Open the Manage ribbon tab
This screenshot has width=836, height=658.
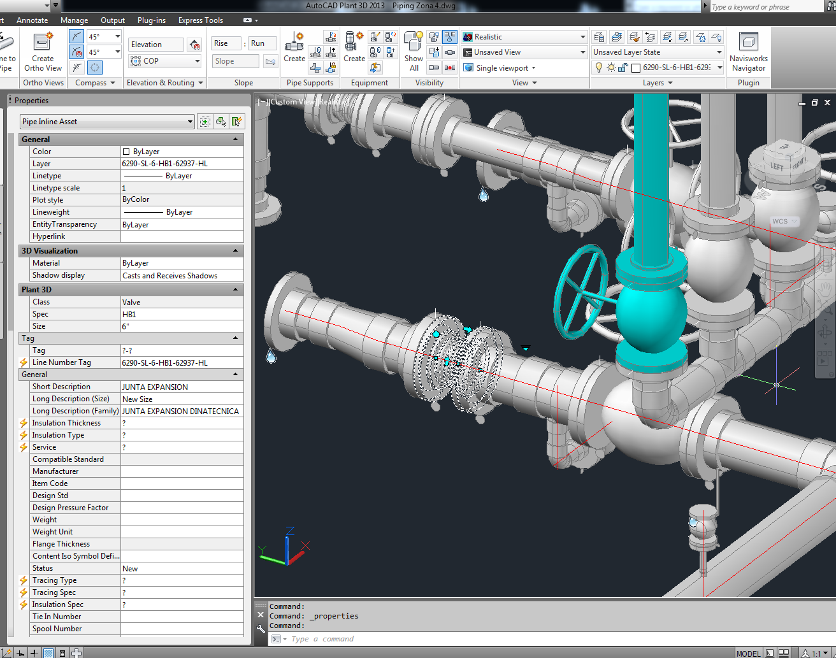point(74,20)
